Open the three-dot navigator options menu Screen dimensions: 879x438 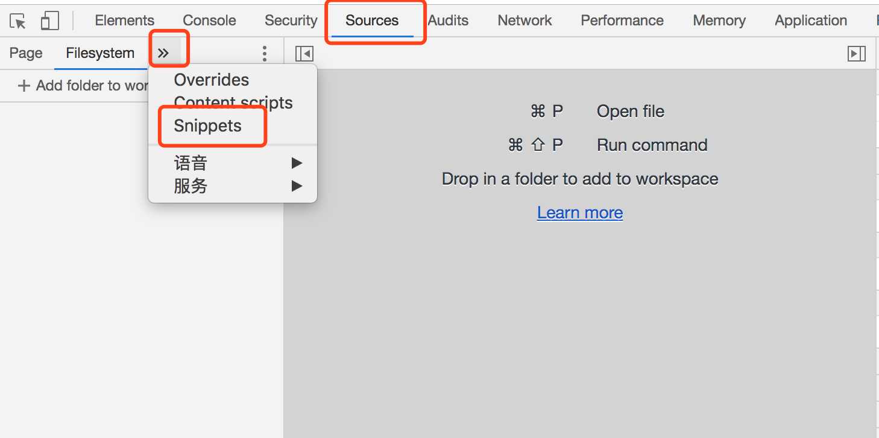(x=264, y=54)
